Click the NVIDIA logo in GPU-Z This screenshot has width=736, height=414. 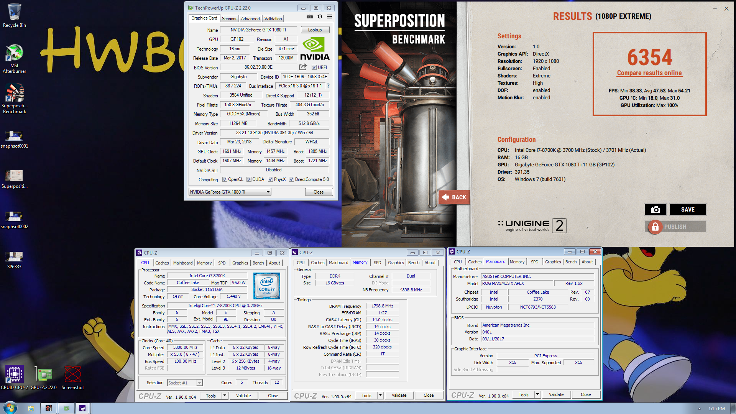[315, 49]
